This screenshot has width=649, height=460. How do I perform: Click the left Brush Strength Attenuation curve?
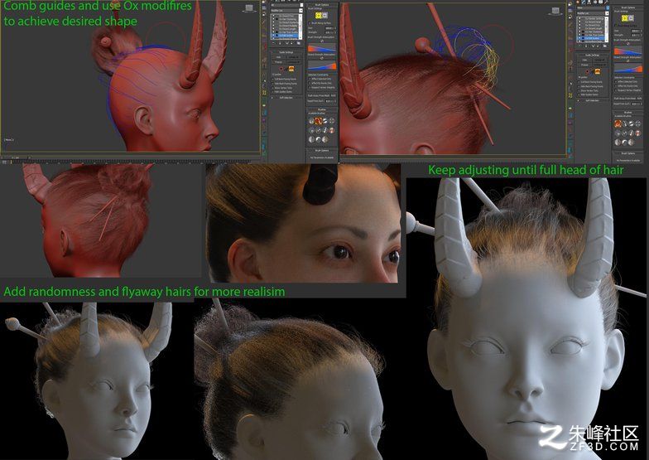click(x=322, y=48)
